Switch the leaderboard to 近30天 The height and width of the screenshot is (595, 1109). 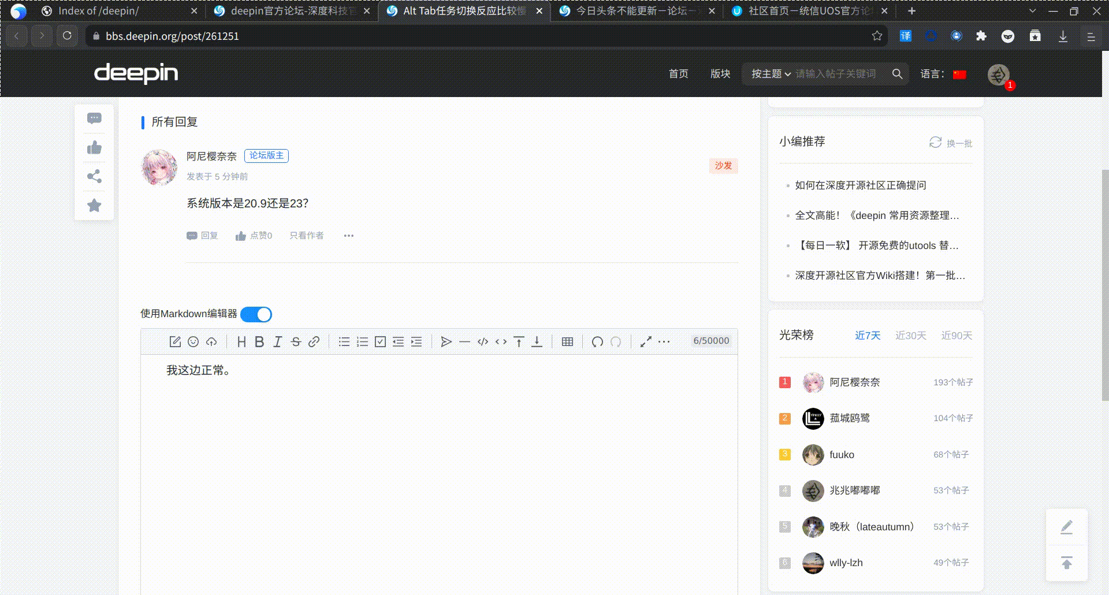(x=911, y=335)
